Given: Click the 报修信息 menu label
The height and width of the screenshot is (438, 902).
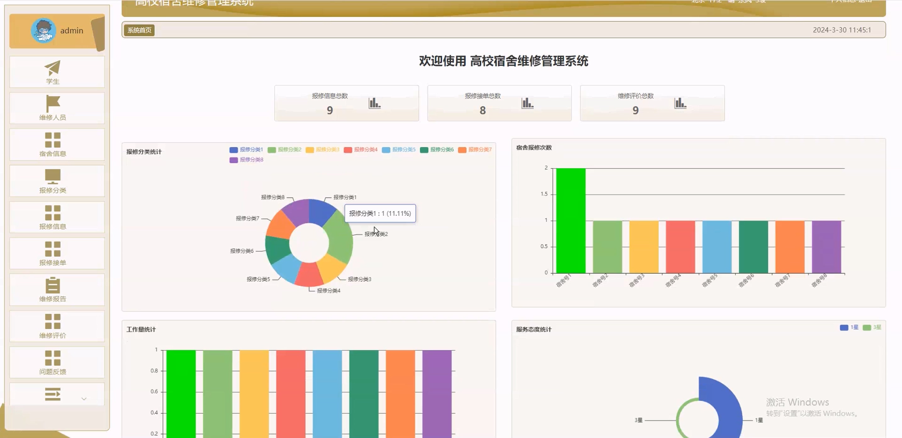Looking at the screenshot, I should tap(53, 226).
